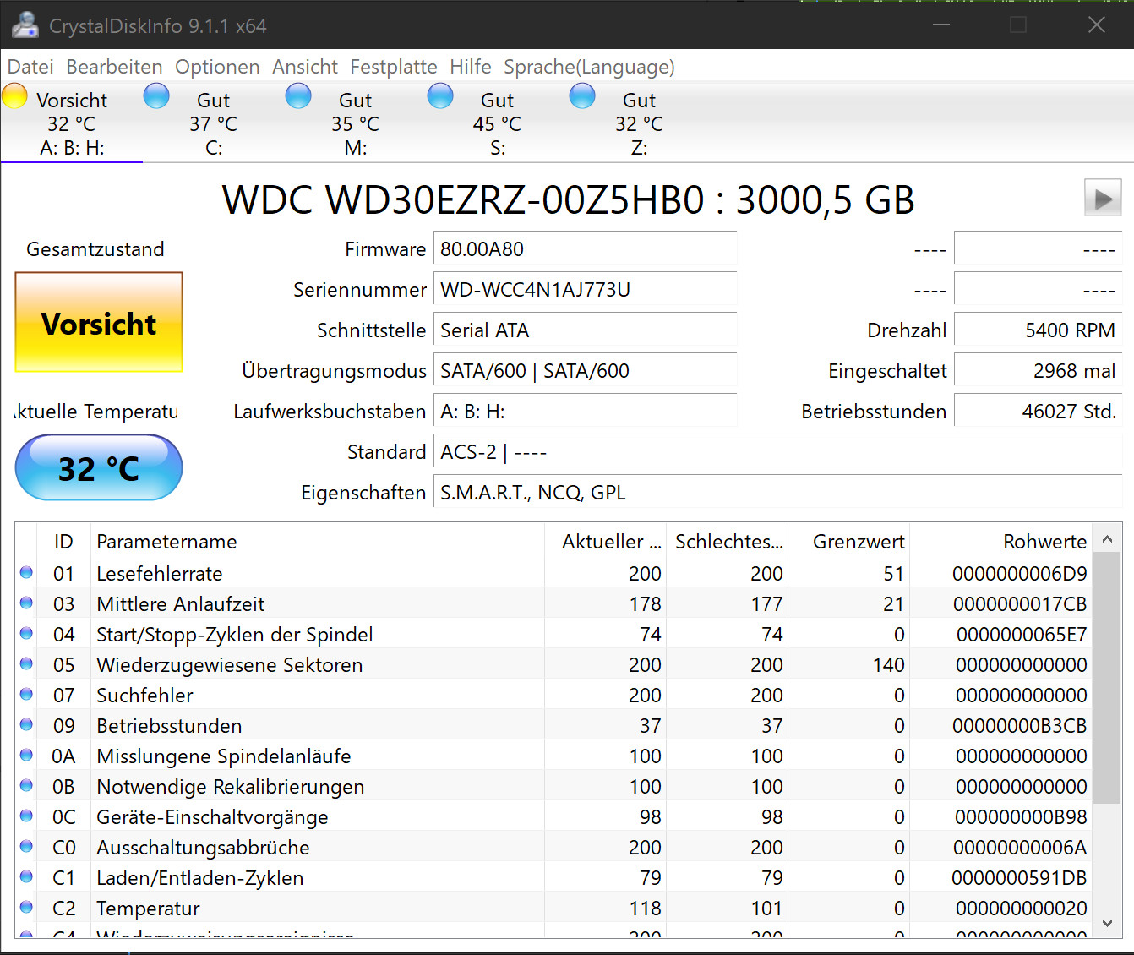Click the SMART list scrollbar thumb
The width and height of the screenshot is (1134, 955).
click(1107, 678)
